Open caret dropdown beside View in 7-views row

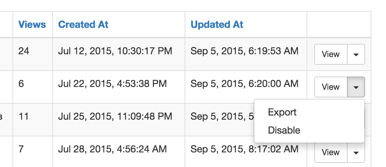[x=356, y=152]
